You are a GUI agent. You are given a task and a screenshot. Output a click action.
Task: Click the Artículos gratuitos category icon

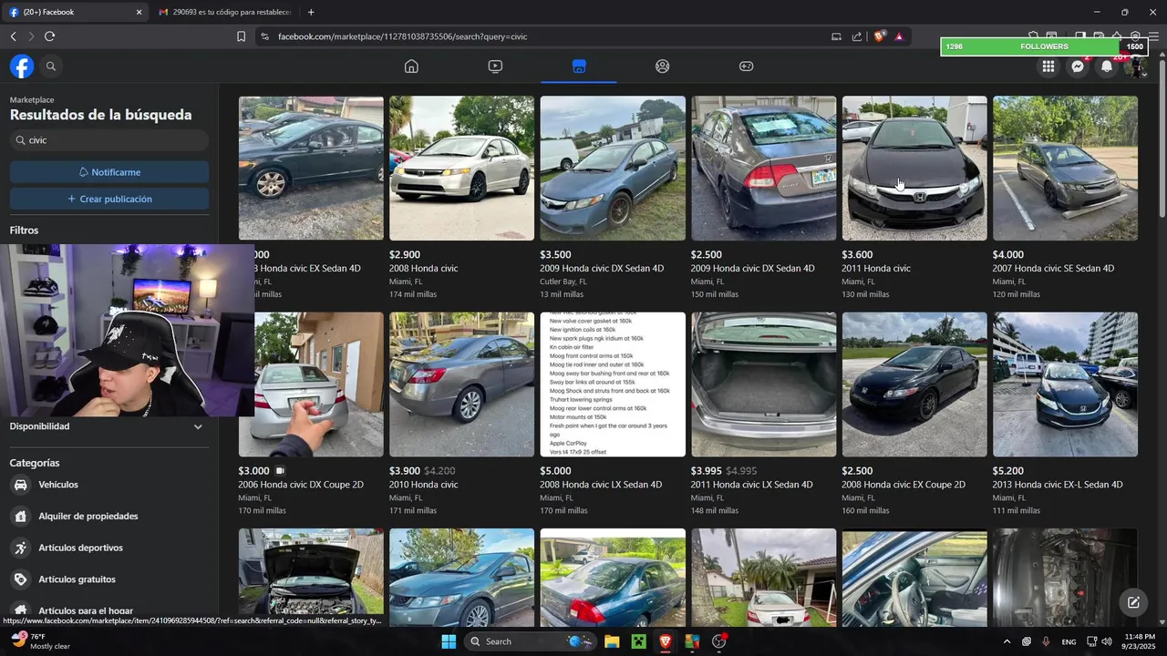click(21, 579)
